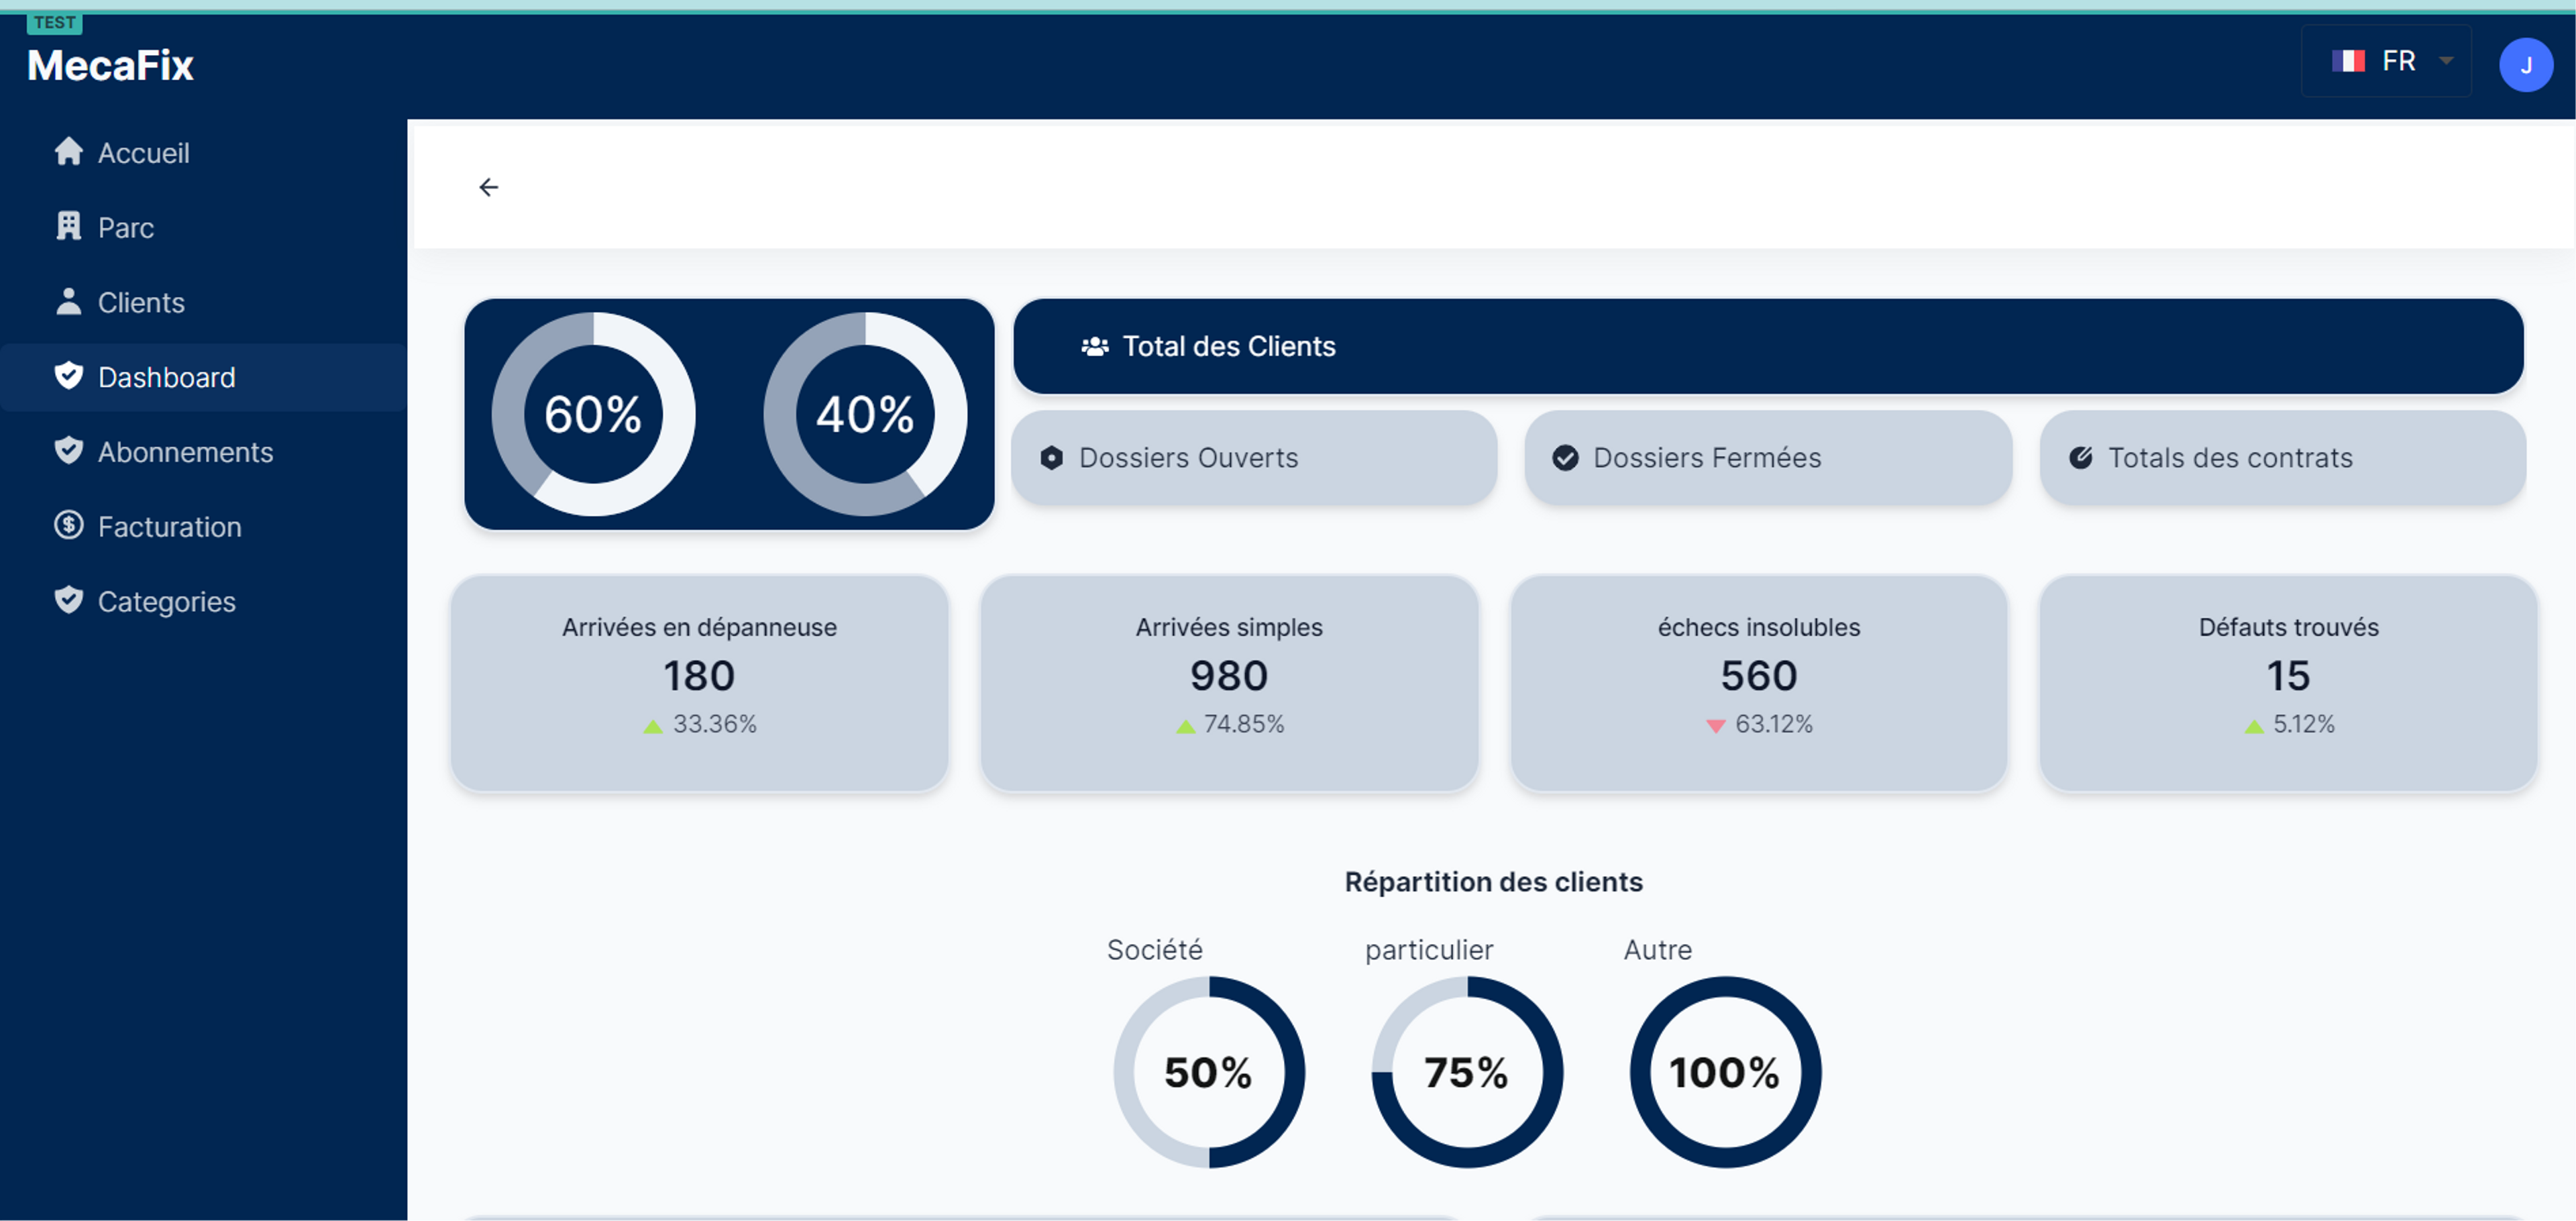Click the green up arrow beside 5.12%

point(2253,726)
